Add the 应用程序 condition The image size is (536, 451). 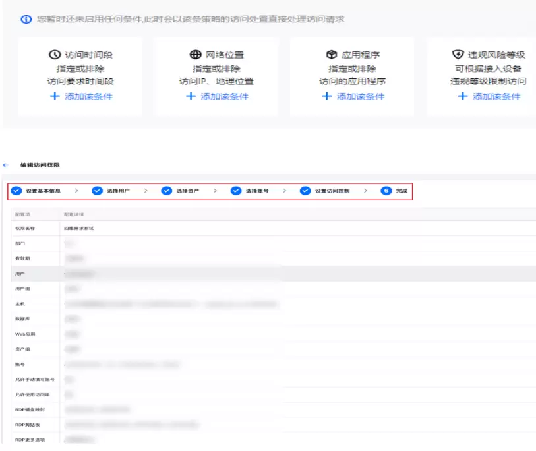[x=353, y=96]
